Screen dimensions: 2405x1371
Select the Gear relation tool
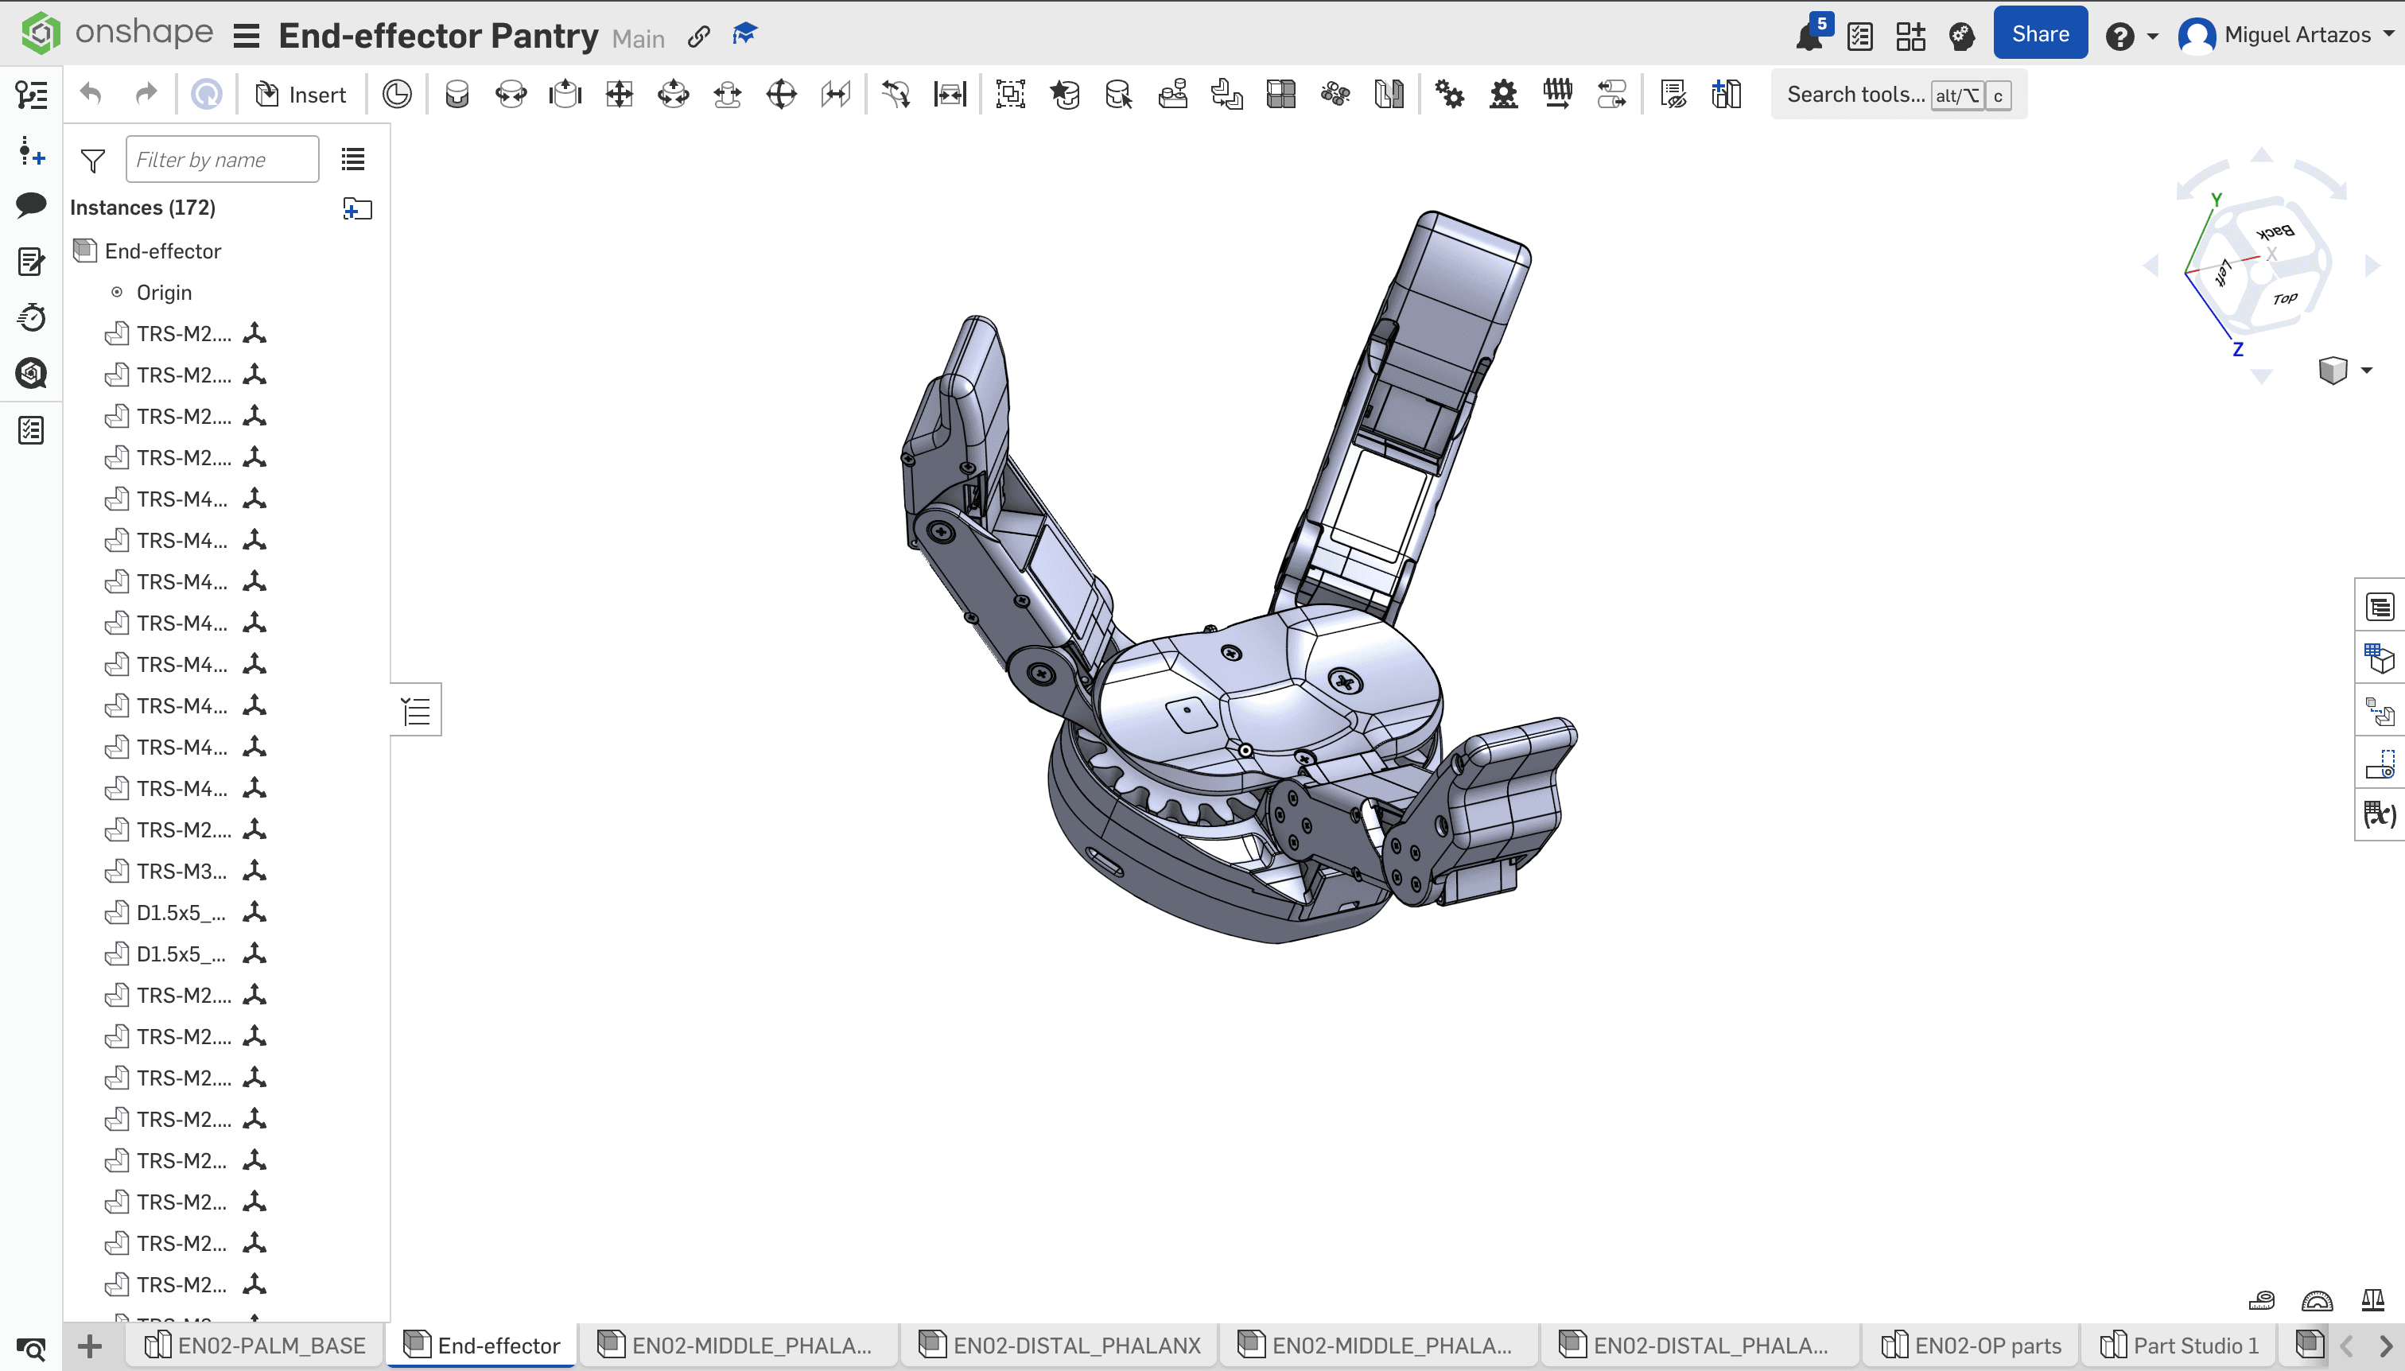[x=1450, y=94]
